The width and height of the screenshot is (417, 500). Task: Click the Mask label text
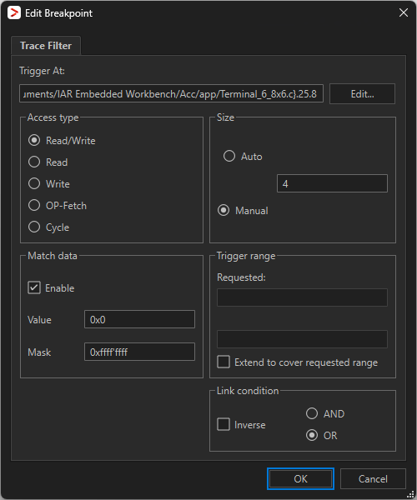39,352
